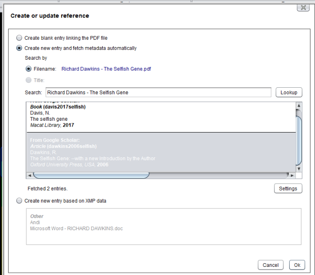Close the dialog with the X icon
The height and width of the screenshot is (275, 315).
(303, 8)
